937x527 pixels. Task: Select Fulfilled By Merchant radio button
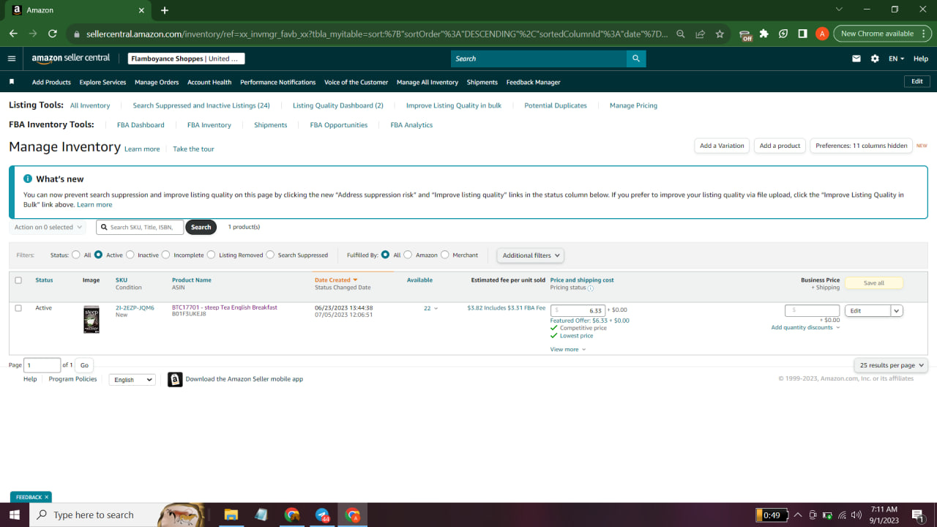coord(445,255)
